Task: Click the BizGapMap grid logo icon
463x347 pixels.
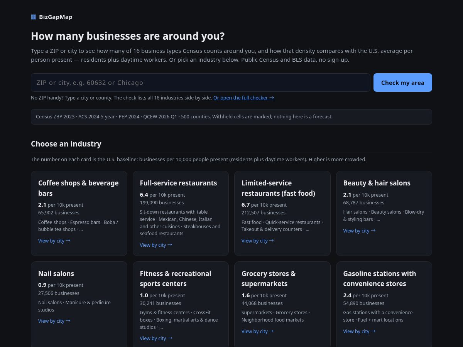Action: pyautogui.click(x=34, y=17)
